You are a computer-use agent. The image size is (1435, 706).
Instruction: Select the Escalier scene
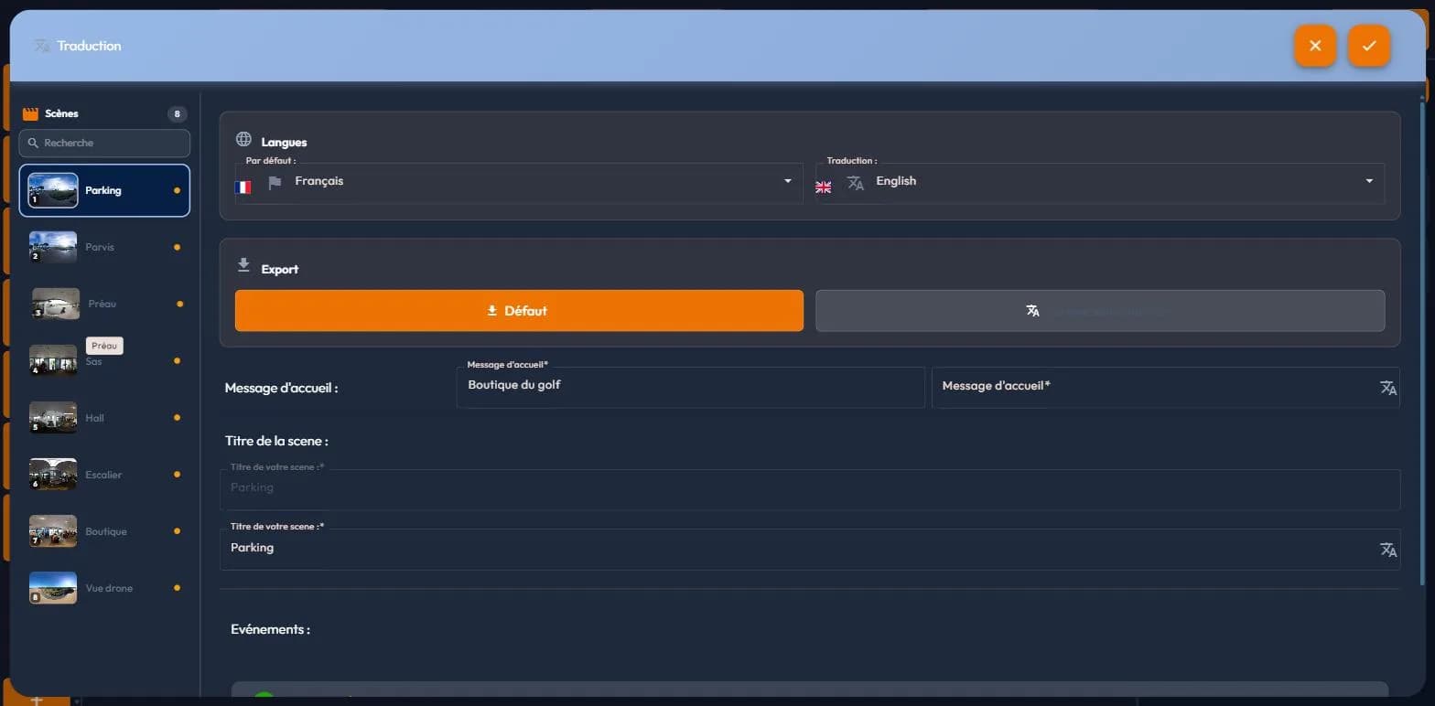[104, 474]
